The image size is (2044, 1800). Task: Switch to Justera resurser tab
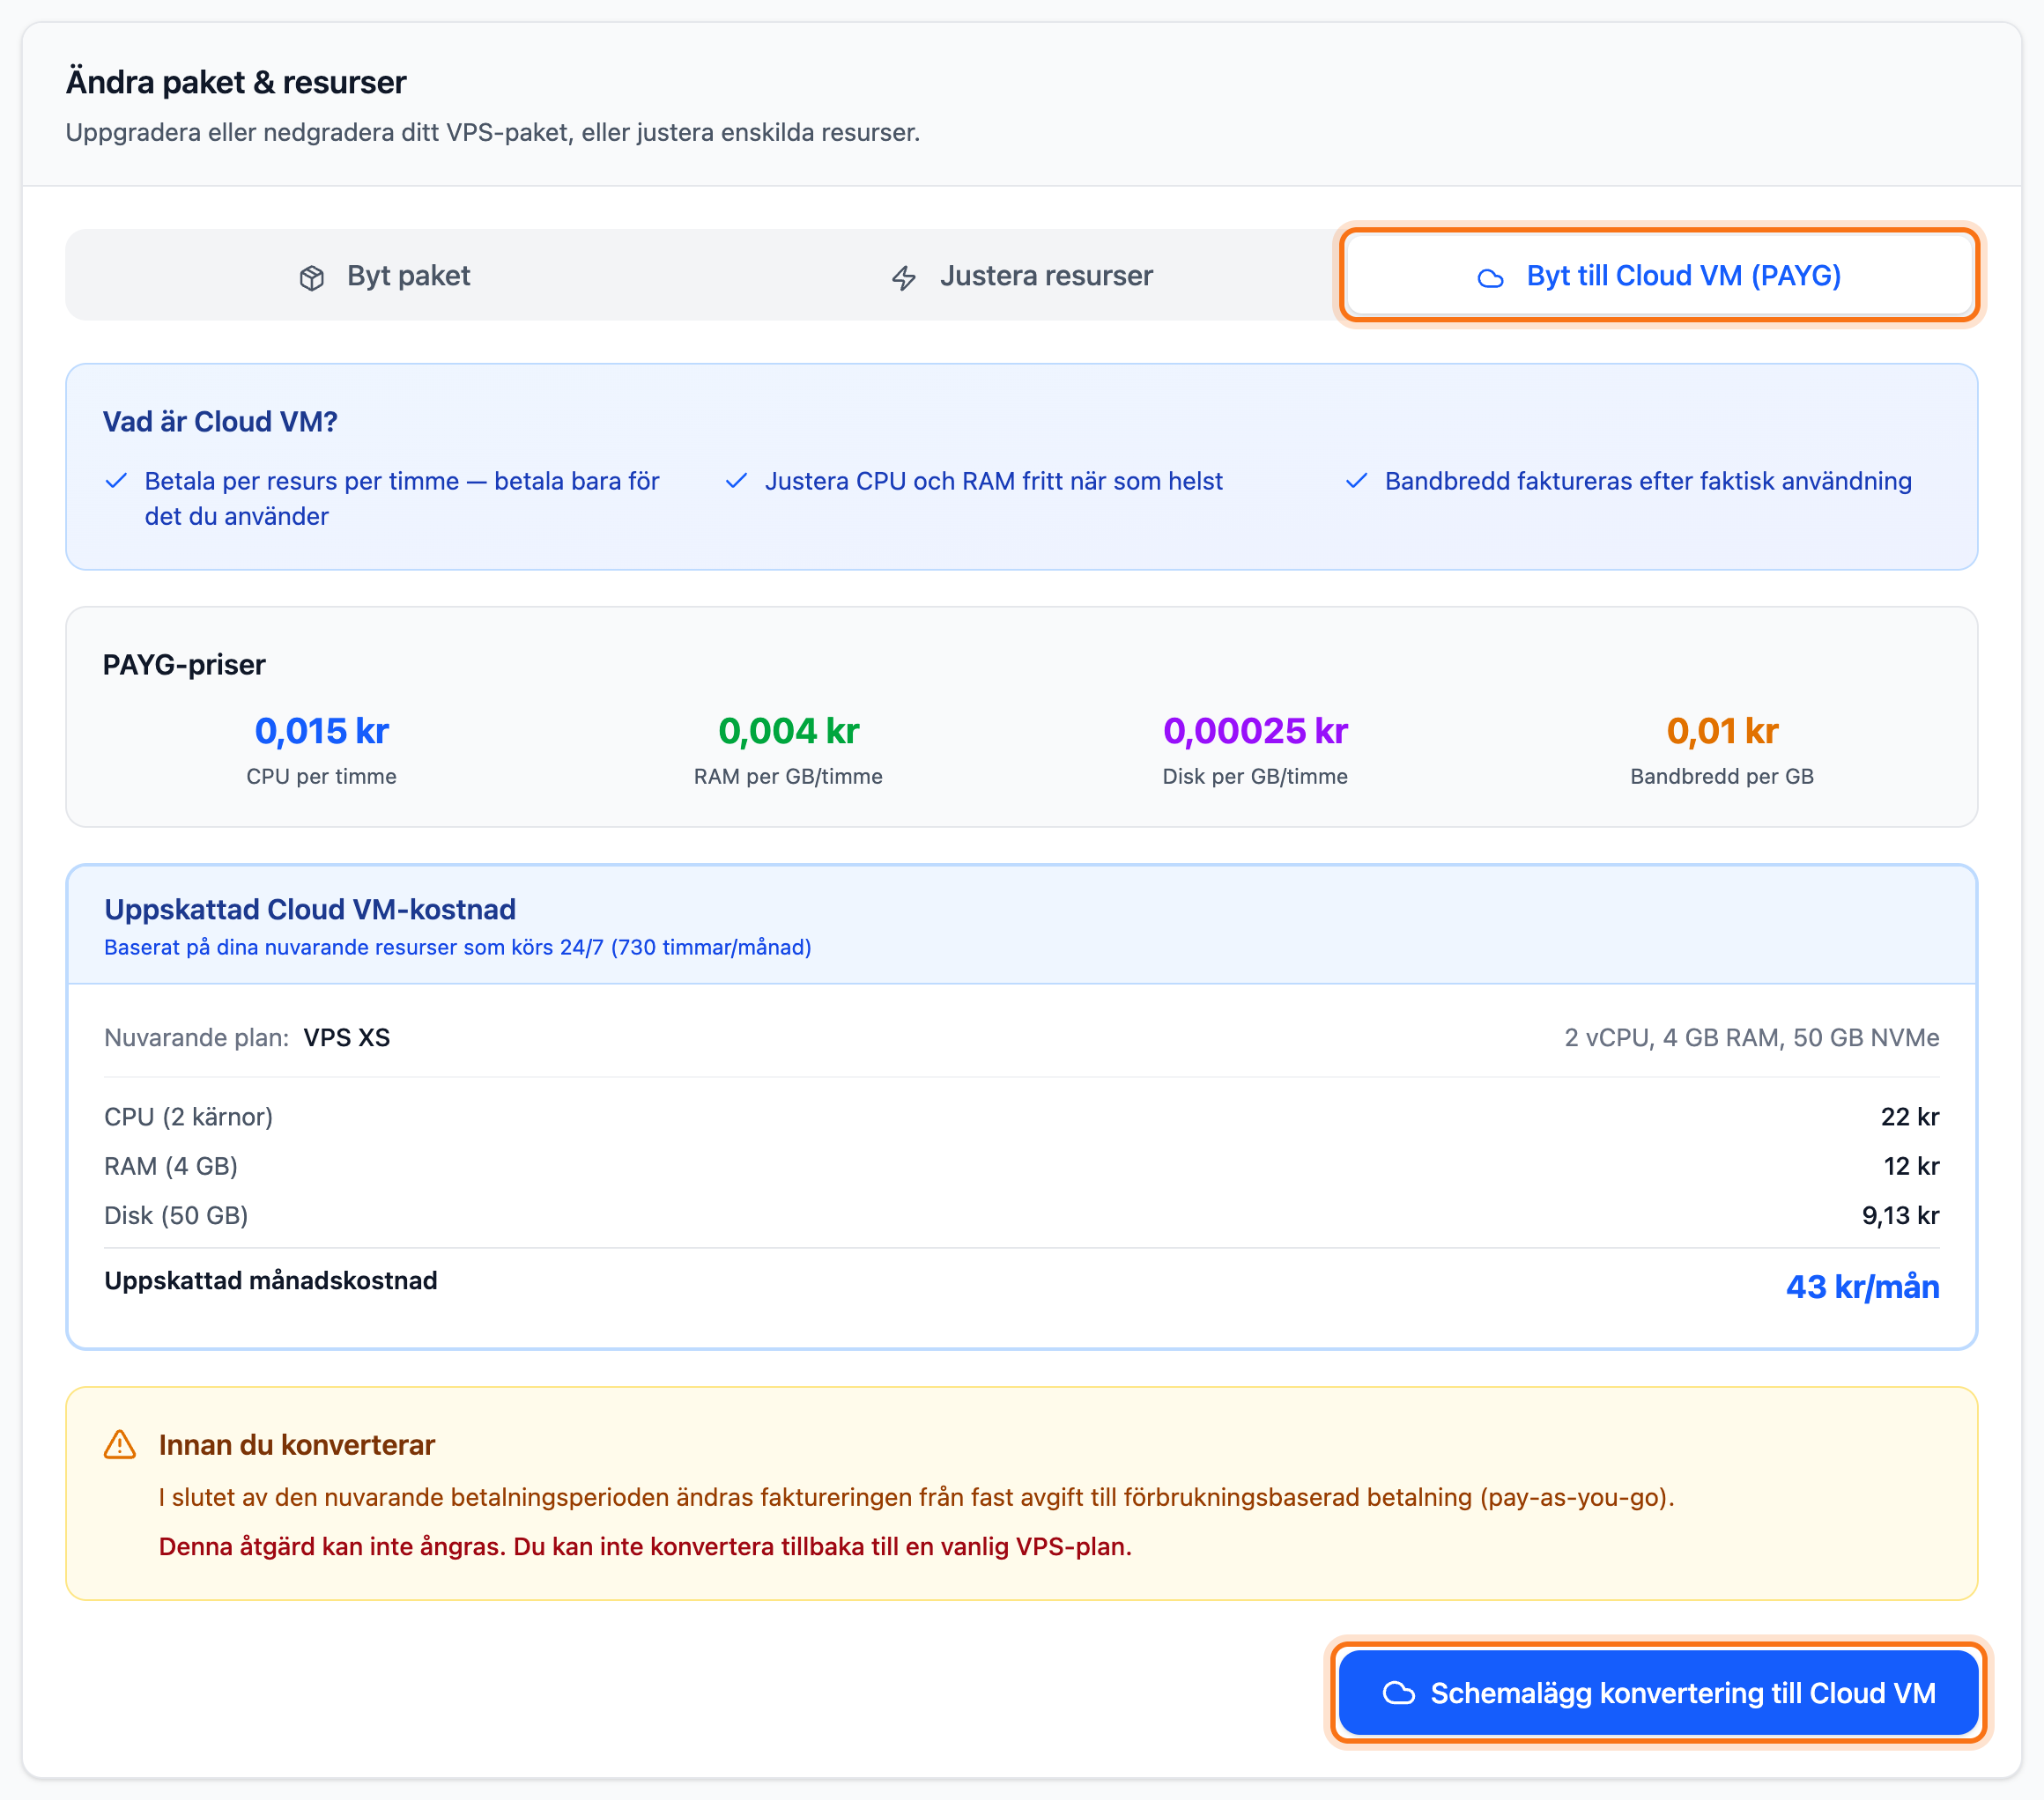(x=1021, y=276)
